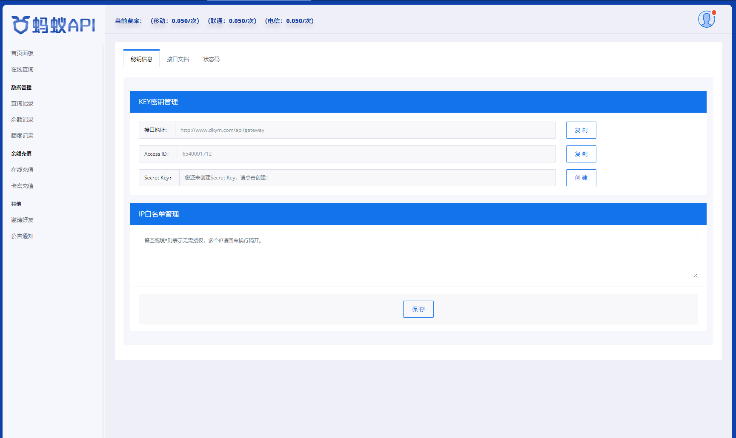Select the 秘钥信息 tab
Image resolution: width=736 pixels, height=438 pixels.
[x=141, y=59]
